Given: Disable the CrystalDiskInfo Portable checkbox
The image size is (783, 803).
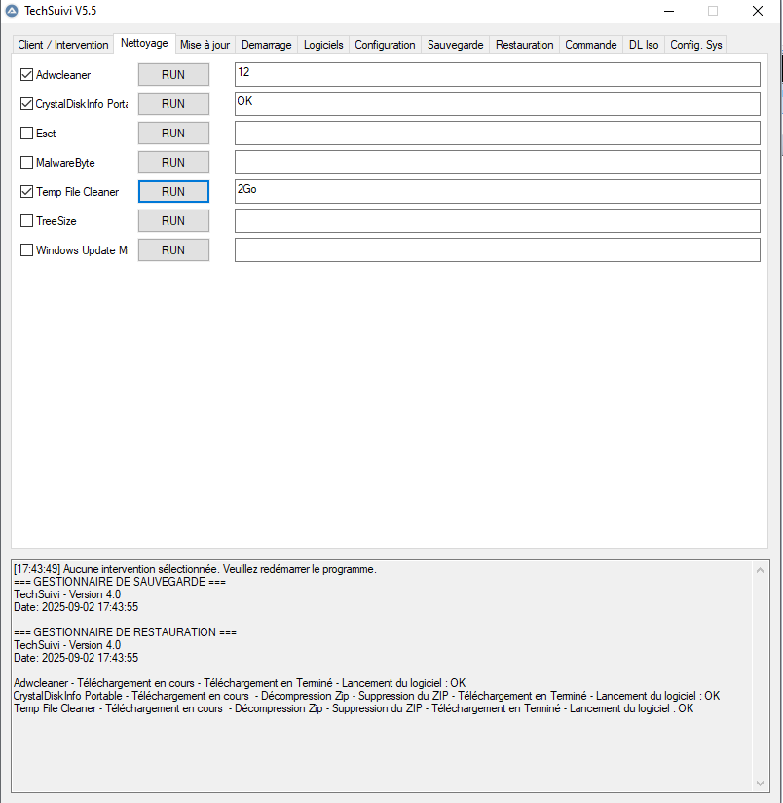Looking at the screenshot, I should 24,103.
